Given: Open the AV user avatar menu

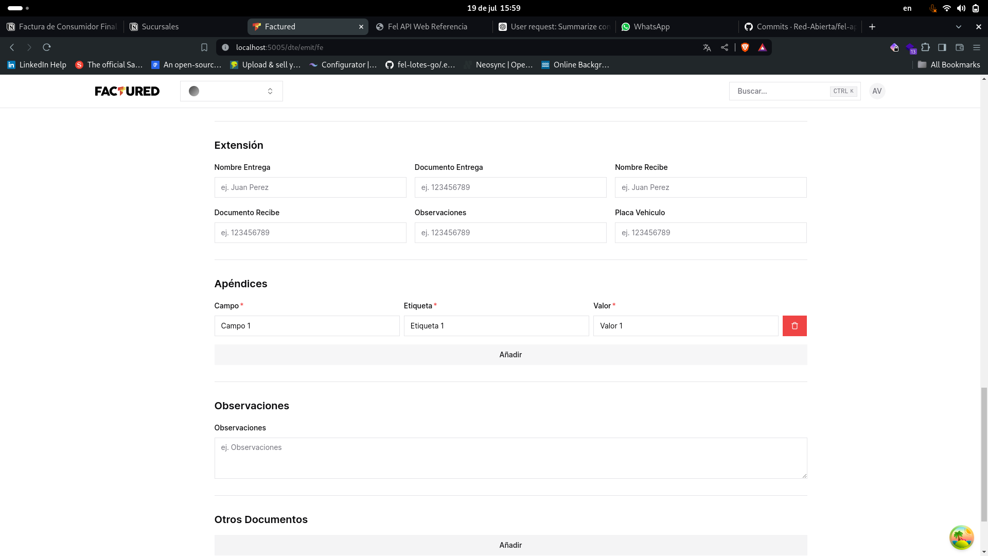Looking at the screenshot, I should (x=877, y=91).
